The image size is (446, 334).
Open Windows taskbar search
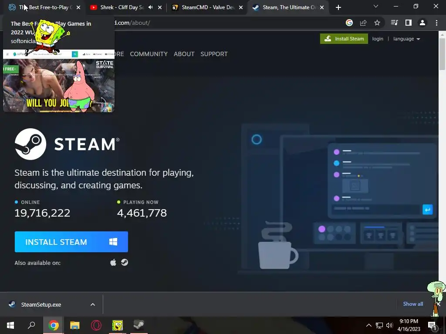(x=31, y=325)
